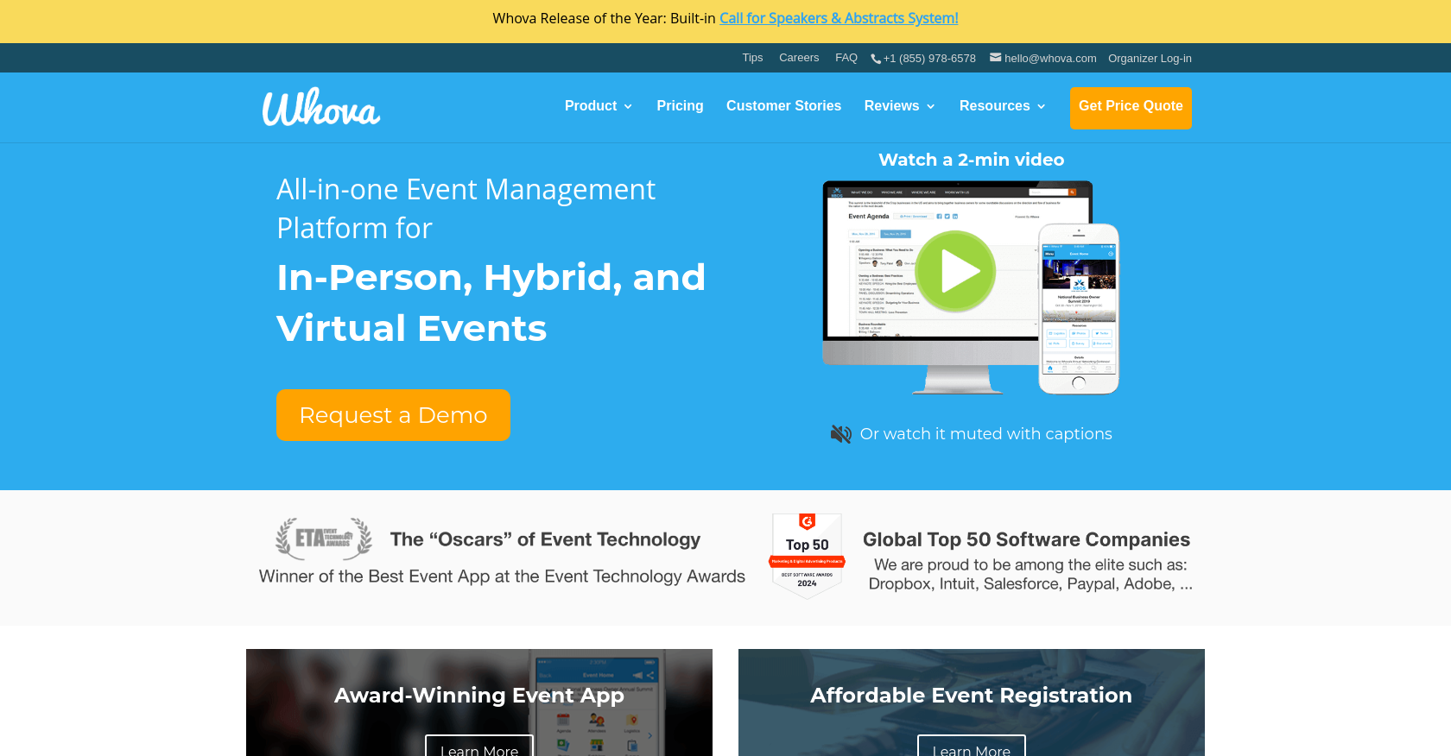Screen dimensions: 1451x756
Task: Expand the Resources dropdown menu
Action: 1003,106
